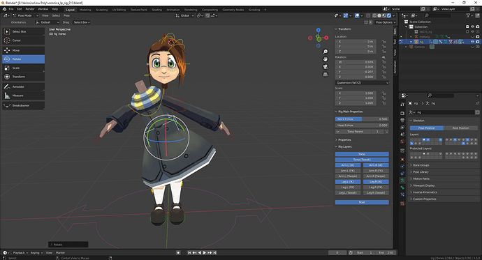482x260 pixels.
Task: Open World properties tab icon
Action: coord(402,142)
